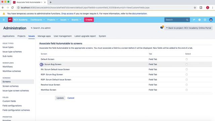The image size is (215, 121).
Task: Open the Manage apps tab
Action: point(44,36)
